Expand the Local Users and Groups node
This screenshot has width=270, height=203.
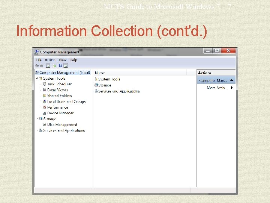41,101
